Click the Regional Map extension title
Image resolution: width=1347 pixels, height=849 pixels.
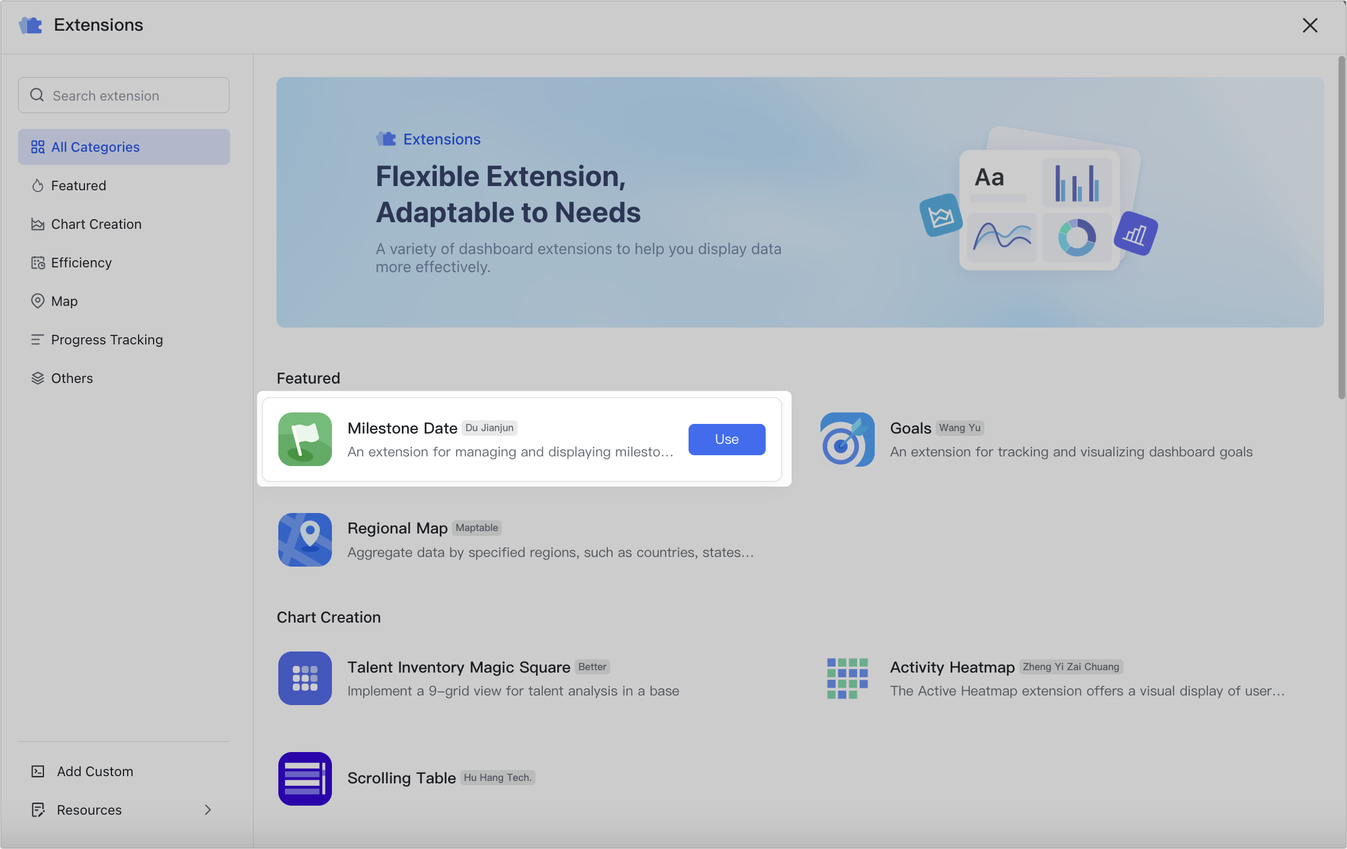tap(398, 528)
